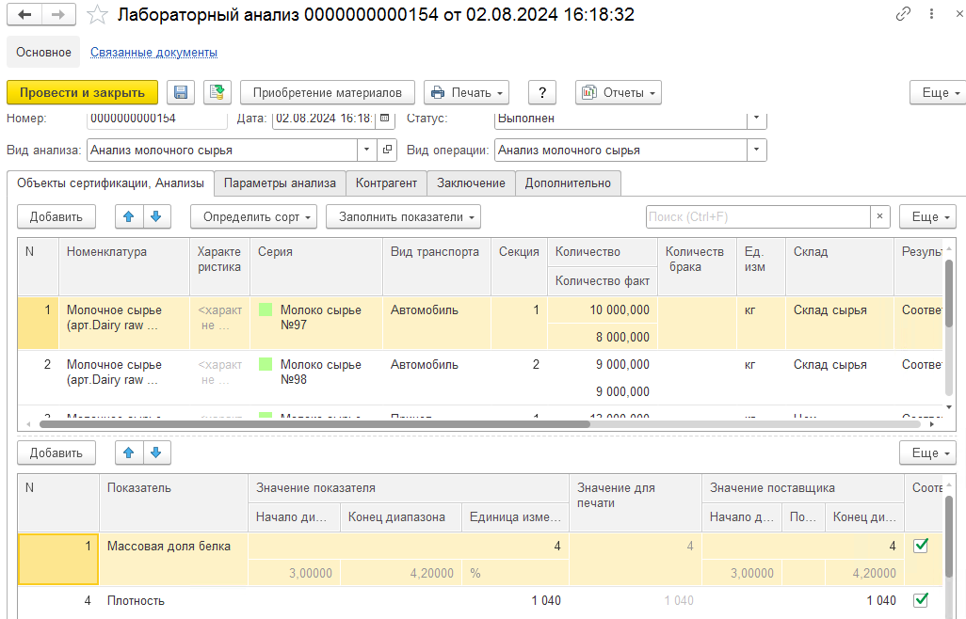Switch to Параметры анализа tab
The height and width of the screenshot is (619, 966).
[x=280, y=183]
